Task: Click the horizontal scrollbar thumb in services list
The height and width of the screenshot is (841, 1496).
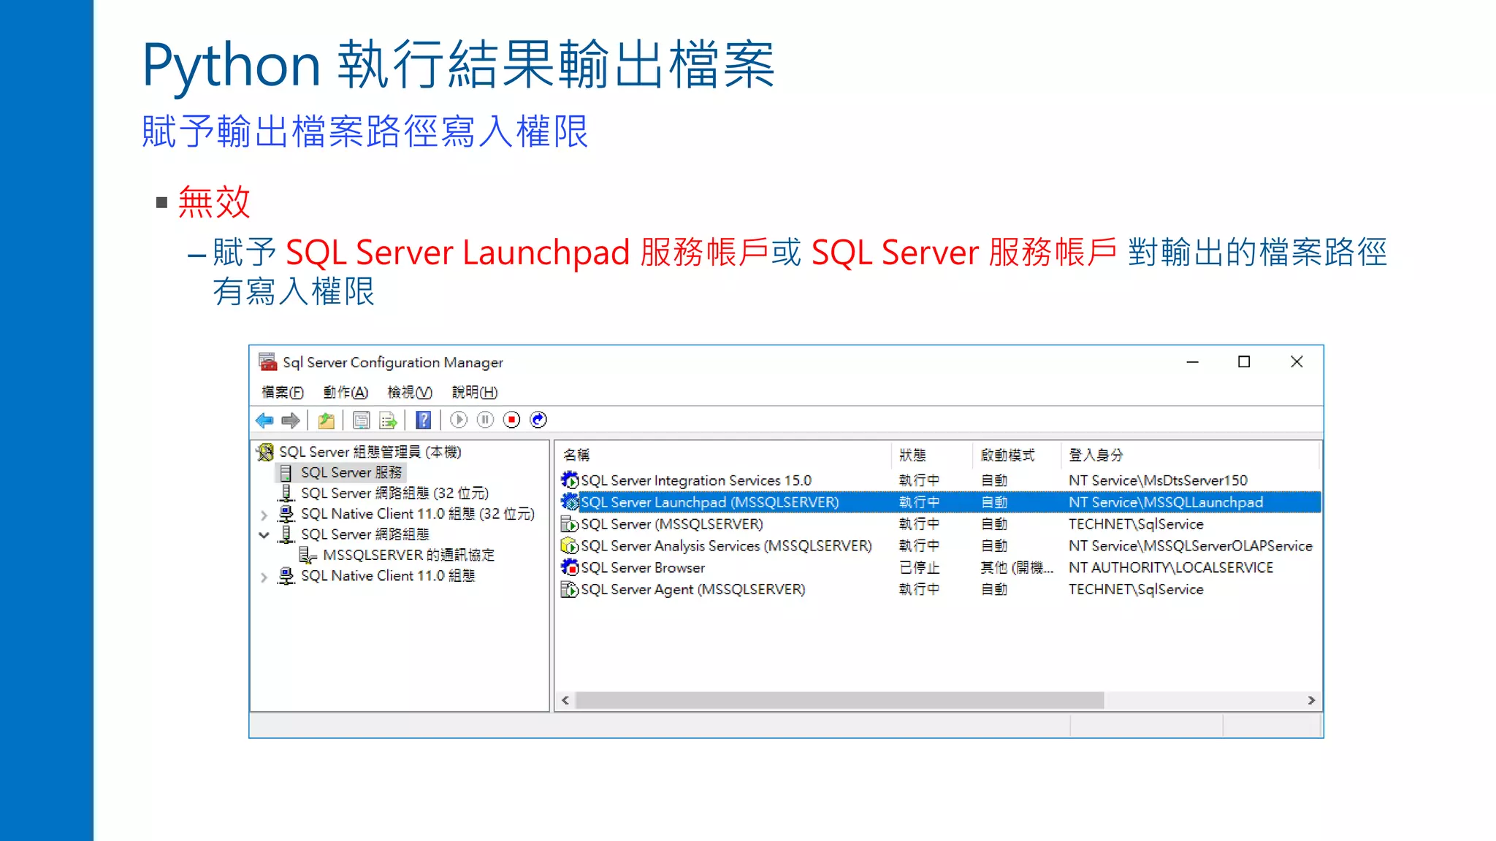Action: click(839, 700)
